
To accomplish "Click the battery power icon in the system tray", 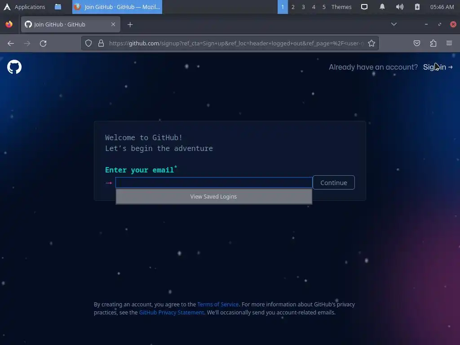I will 417,7.
